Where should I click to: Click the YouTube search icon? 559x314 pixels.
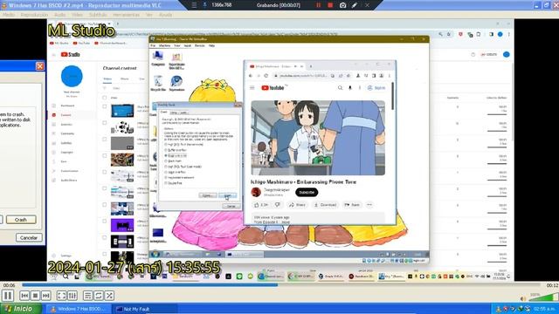(x=340, y=87)
